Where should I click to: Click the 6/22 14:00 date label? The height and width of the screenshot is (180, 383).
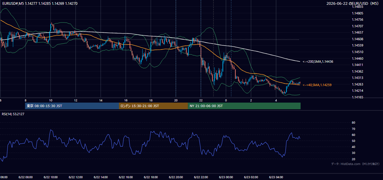[101, 177]
